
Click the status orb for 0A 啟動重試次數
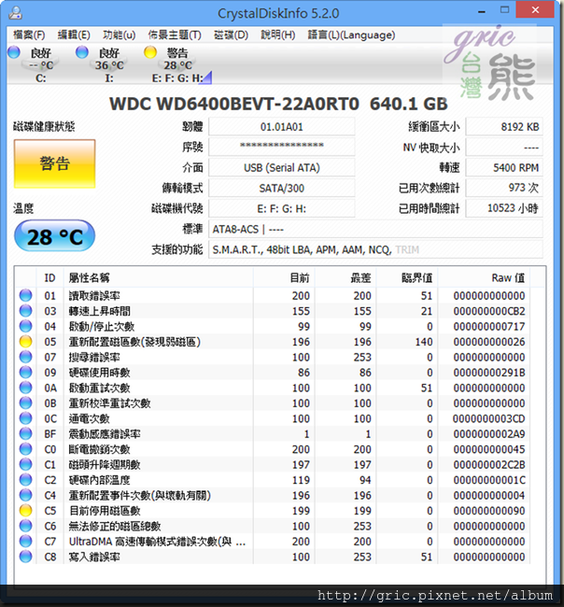coord(25,388)
